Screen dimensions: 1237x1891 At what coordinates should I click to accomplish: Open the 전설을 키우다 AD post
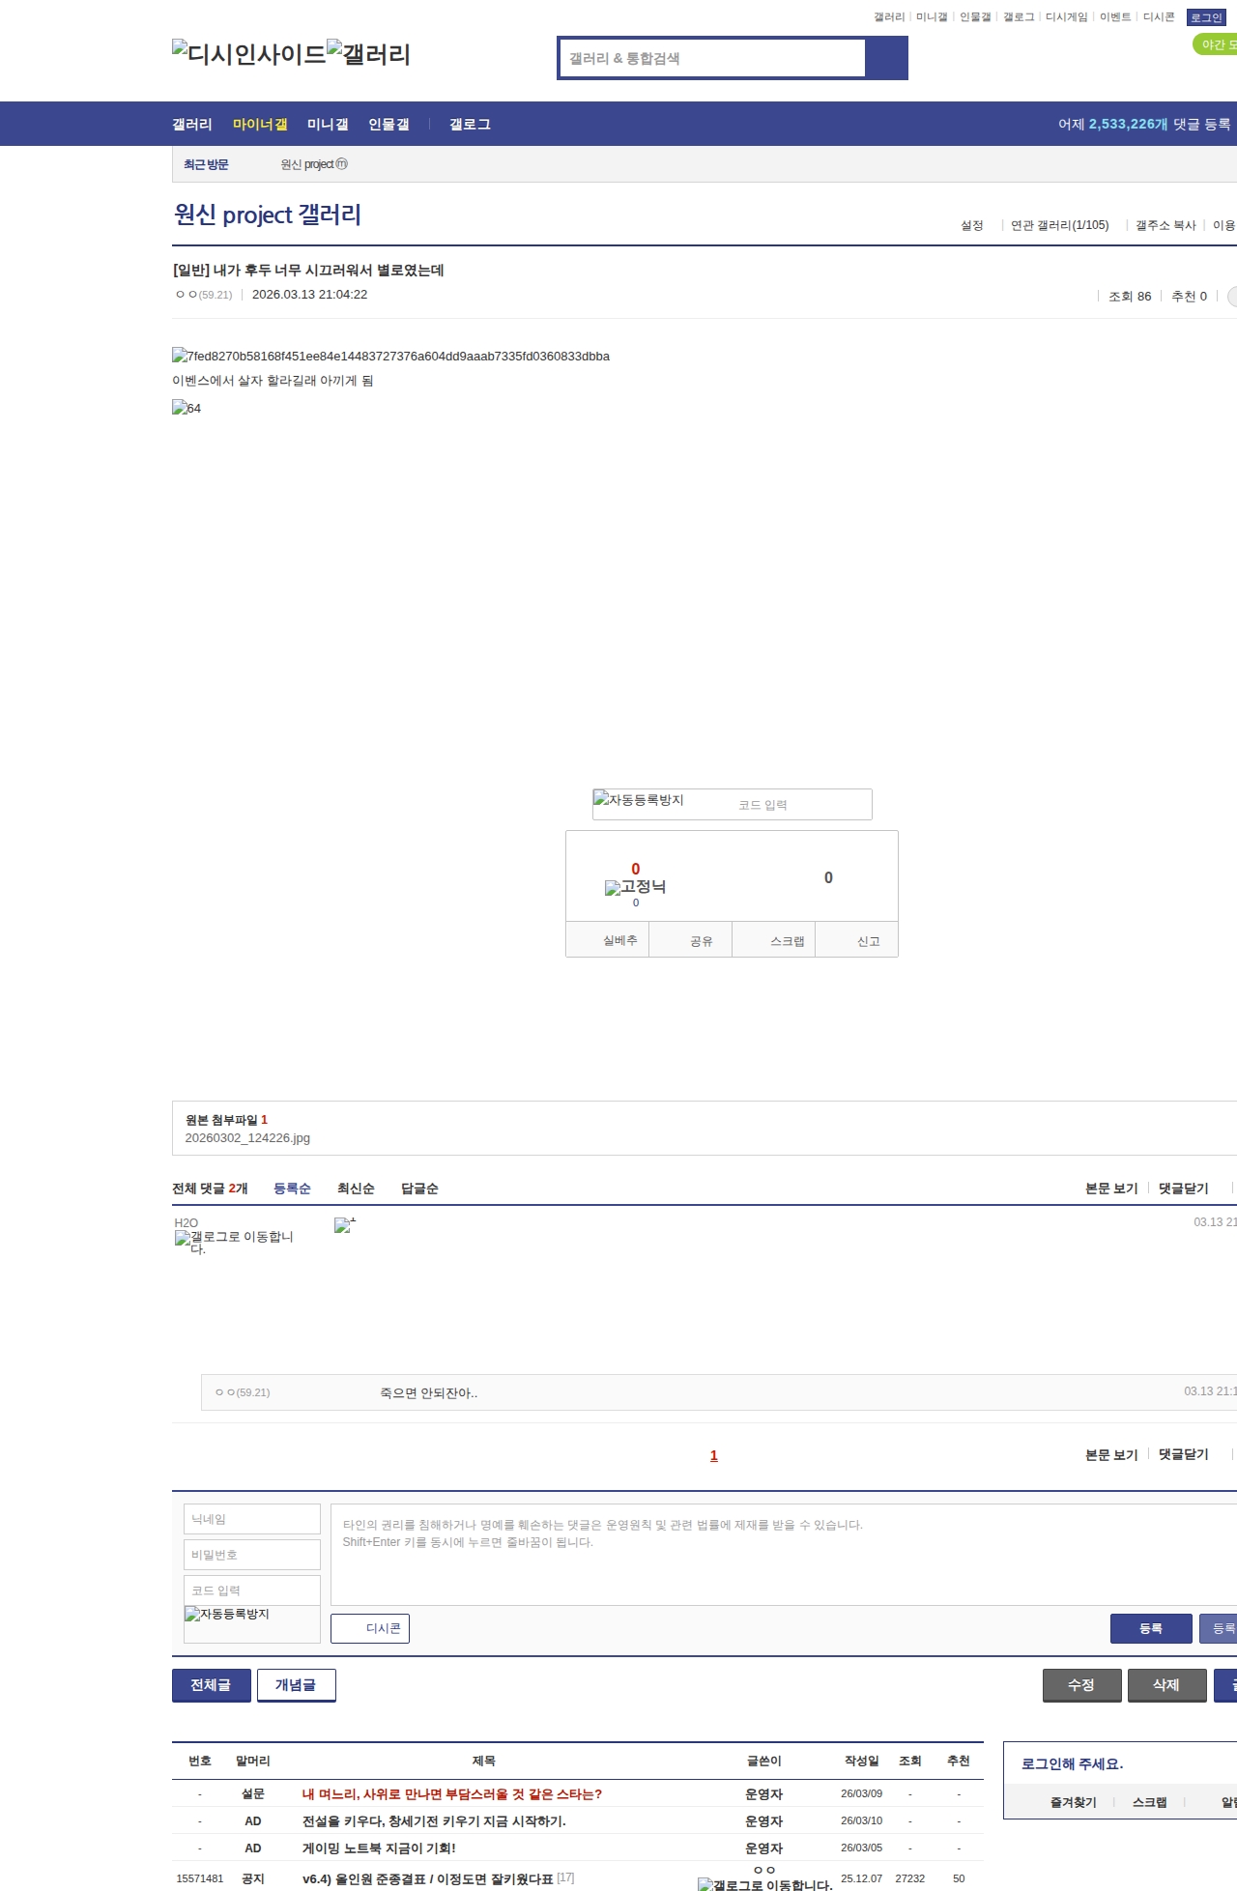tap(434, 1820)
